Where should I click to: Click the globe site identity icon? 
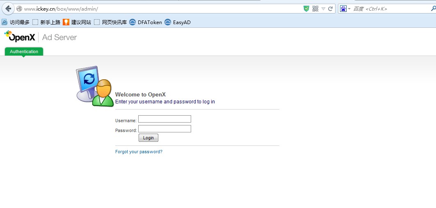click(19, 9)
